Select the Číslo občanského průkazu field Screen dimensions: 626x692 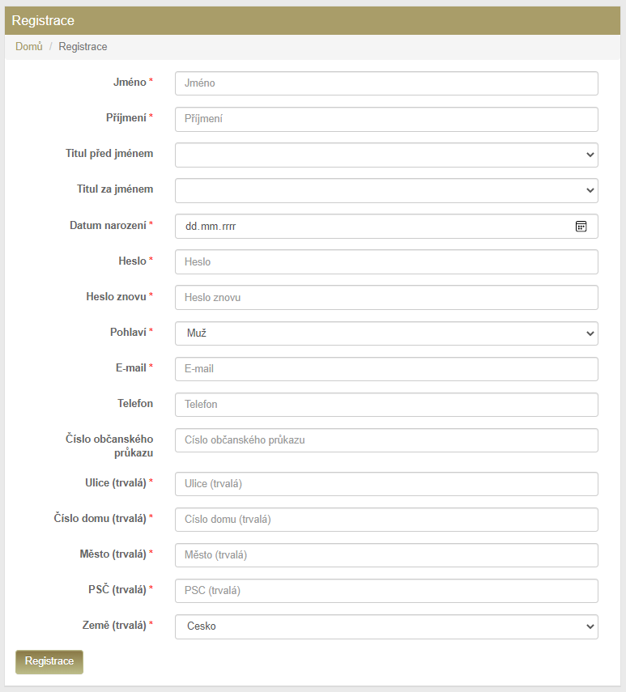point(386,440)
